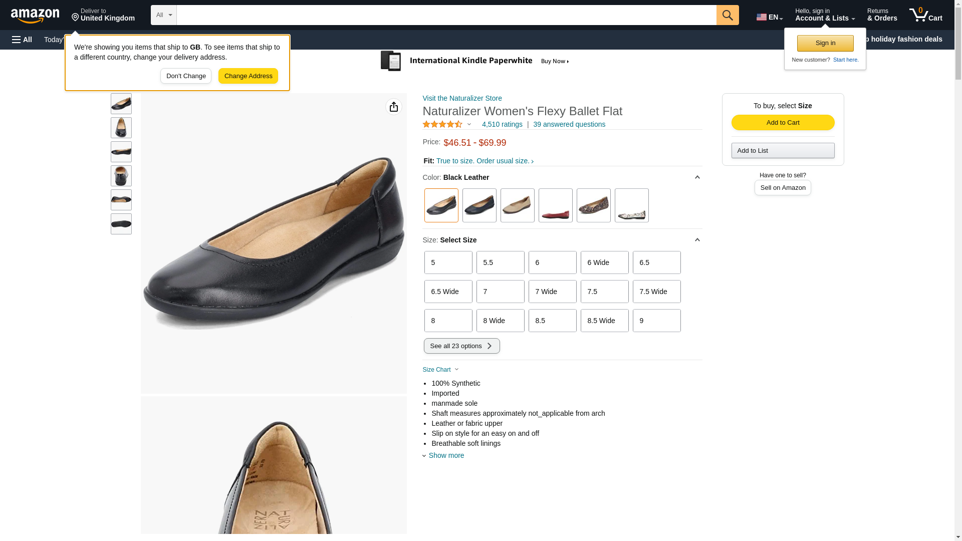
Task: Pick size 8 Wide
Action: click(501, 321)
